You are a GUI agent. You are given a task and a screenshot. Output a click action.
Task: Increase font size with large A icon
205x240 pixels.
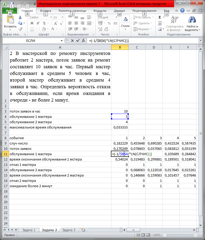pos(55,23)
